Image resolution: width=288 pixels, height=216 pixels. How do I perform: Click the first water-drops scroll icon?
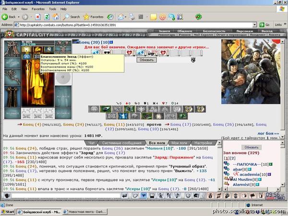(96, 53)
